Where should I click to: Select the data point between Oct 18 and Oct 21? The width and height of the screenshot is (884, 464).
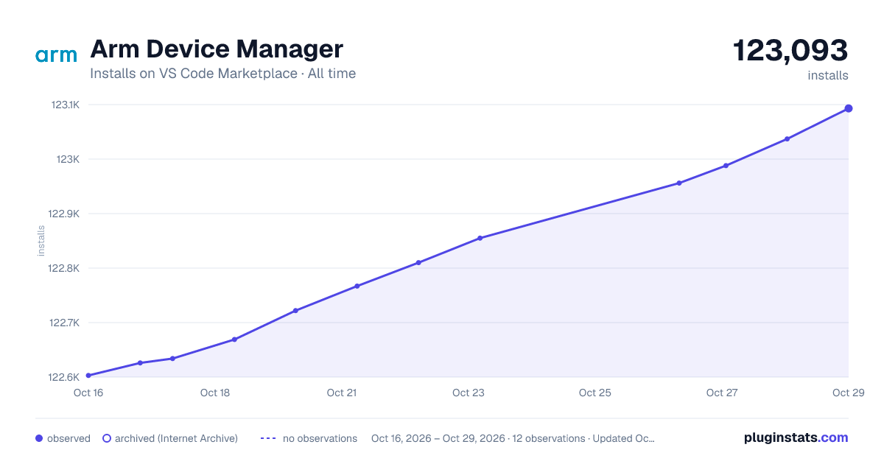295,311
